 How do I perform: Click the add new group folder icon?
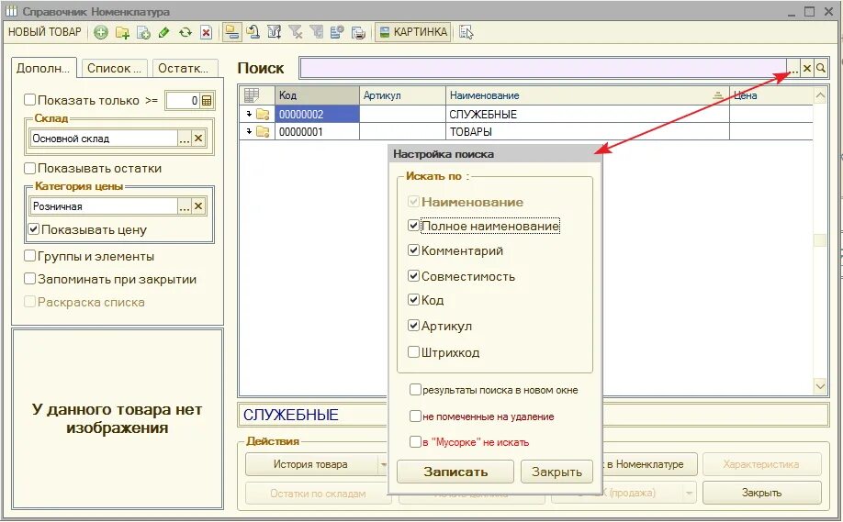click(x=122, y=33)
